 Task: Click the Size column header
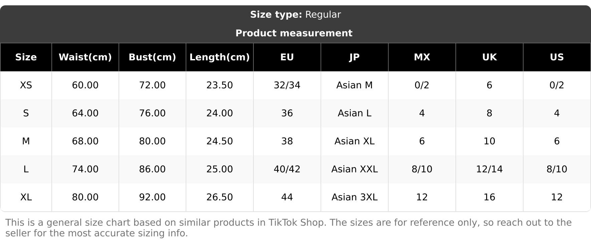pos(26,57)
